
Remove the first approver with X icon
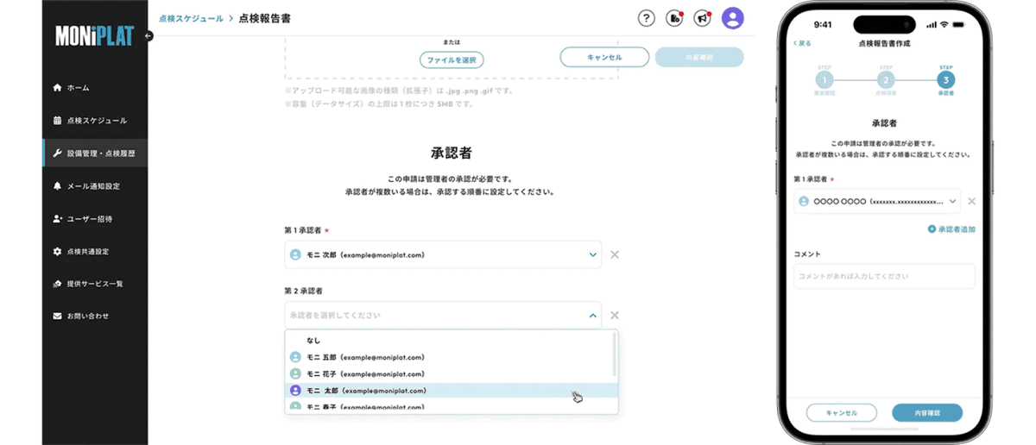tap(615, 254)
